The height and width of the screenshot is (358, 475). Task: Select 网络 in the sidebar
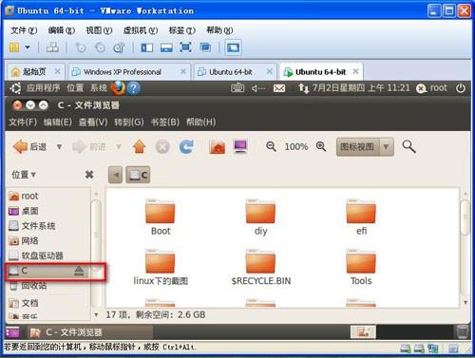tap(24, 241)
